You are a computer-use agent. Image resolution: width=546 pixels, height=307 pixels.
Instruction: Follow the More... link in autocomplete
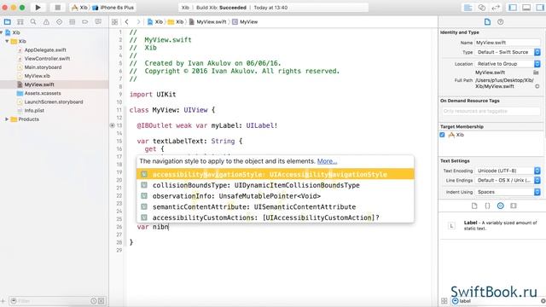327,161
